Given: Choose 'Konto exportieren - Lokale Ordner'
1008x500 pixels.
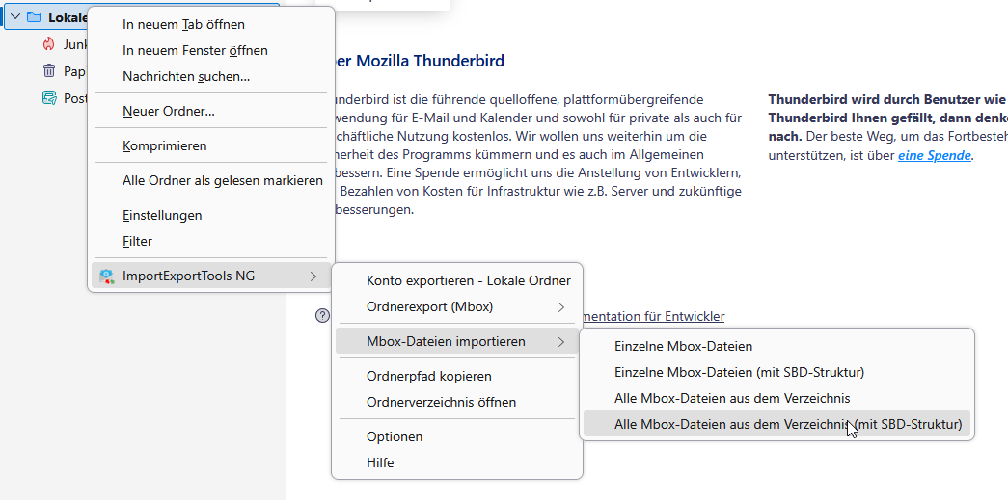Looking at the screenshot, I should (x=469, y=280).
